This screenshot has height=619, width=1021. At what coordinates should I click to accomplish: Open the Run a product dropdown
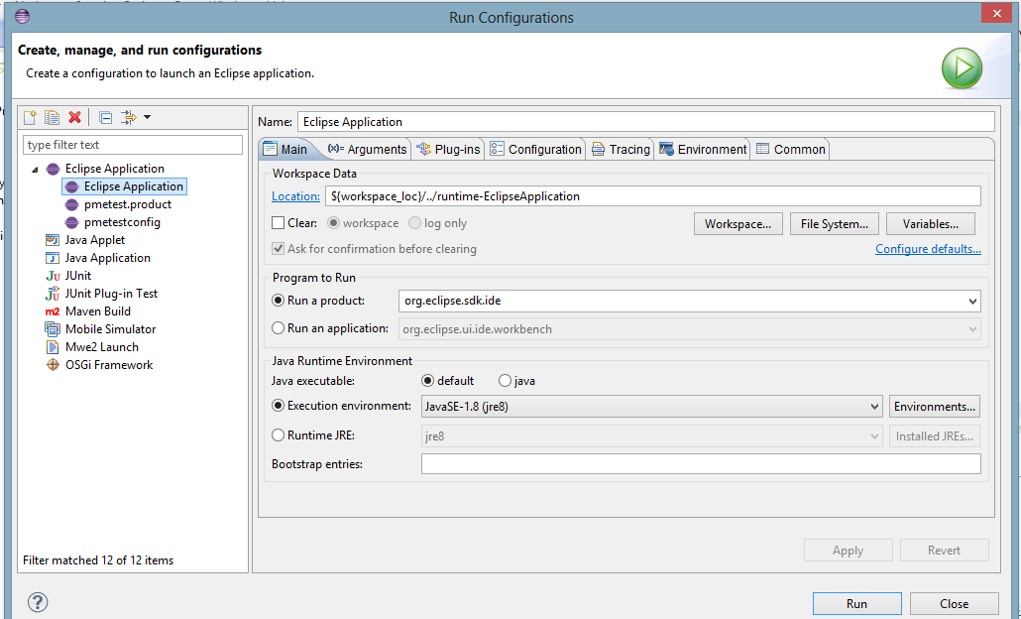[972, 301]
